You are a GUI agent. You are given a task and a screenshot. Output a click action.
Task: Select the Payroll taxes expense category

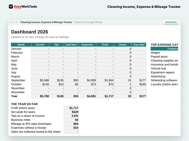point(159,57)
